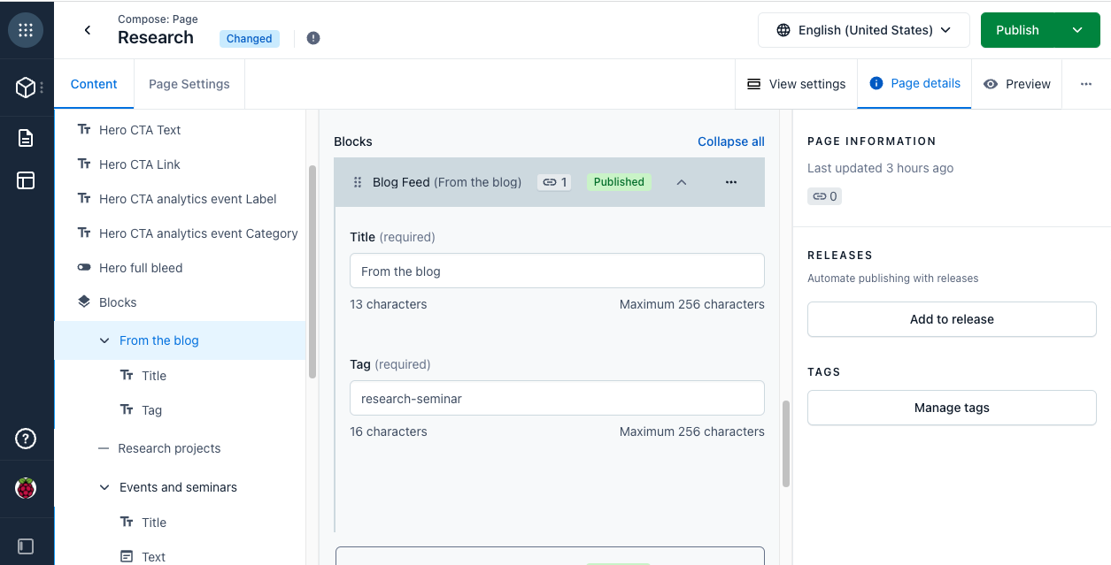Click inside the Tag input field

[557, 398]
